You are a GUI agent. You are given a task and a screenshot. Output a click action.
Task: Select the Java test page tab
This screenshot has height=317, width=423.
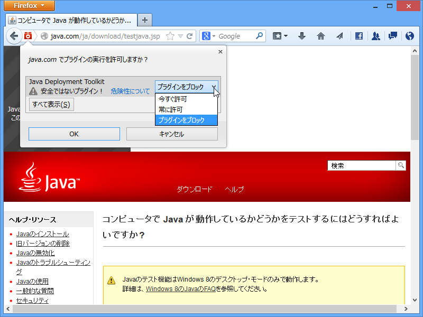71,20
